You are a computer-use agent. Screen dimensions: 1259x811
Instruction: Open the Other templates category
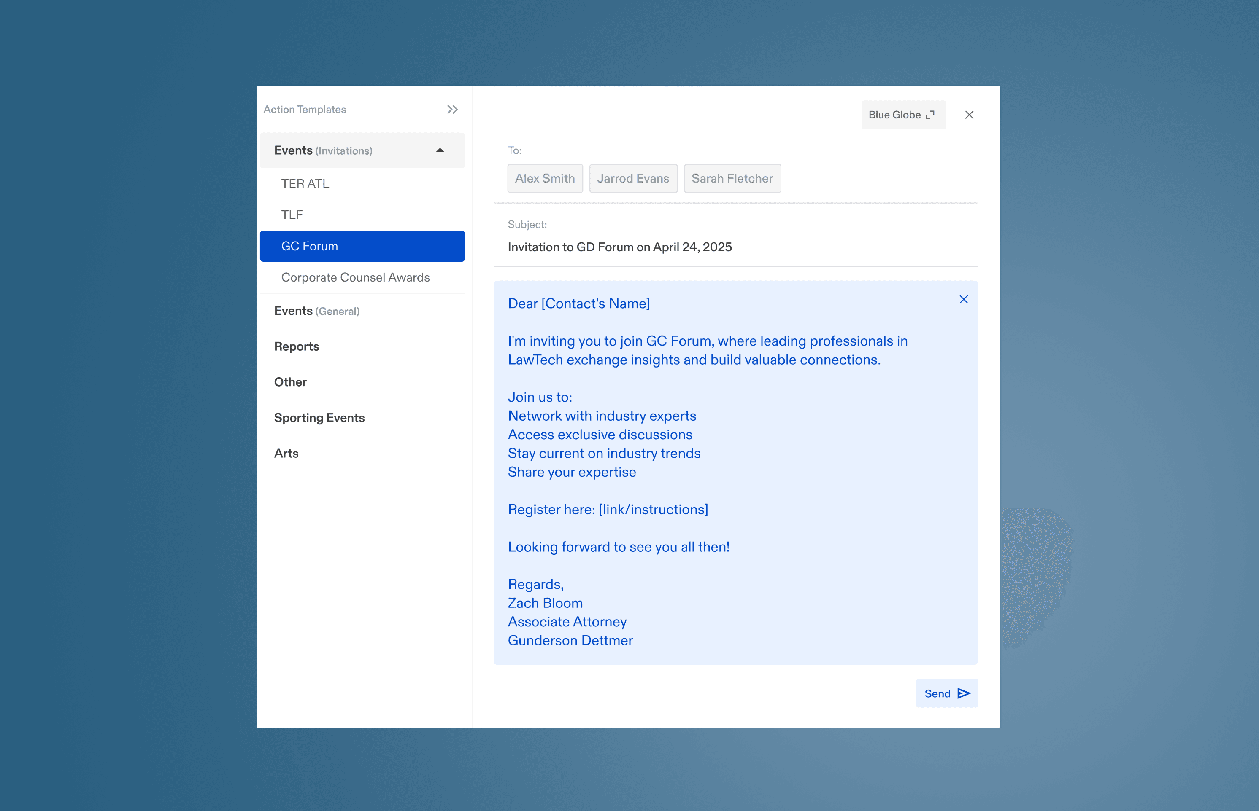[290, 382]
